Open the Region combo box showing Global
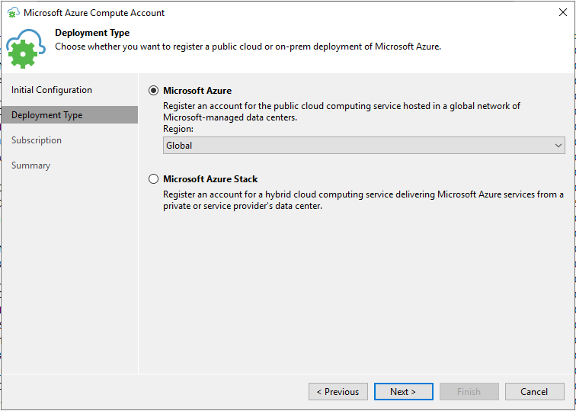This screenshot has height=411, width=576. (358, 146)
